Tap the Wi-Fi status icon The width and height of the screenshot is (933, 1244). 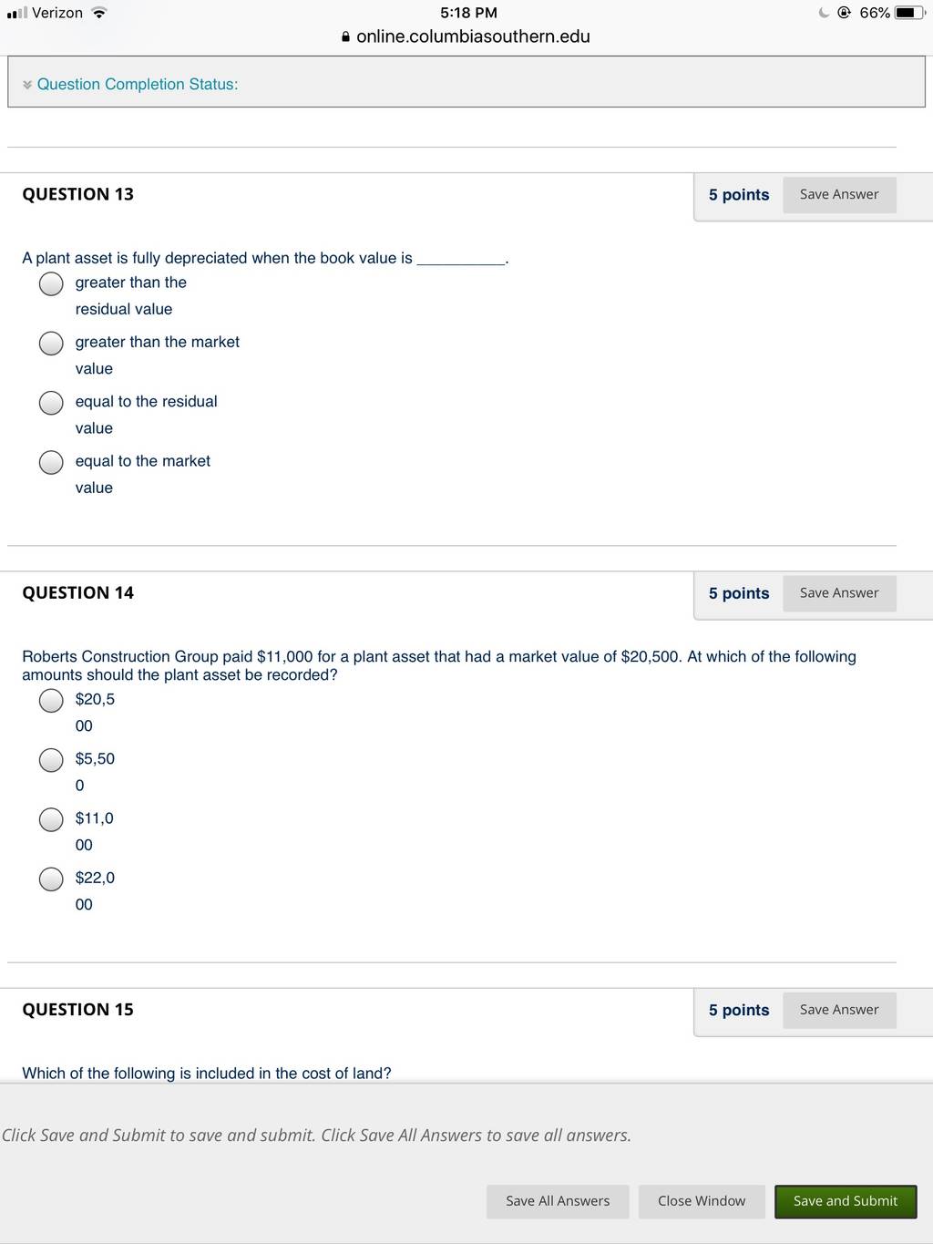pos(99,13)
